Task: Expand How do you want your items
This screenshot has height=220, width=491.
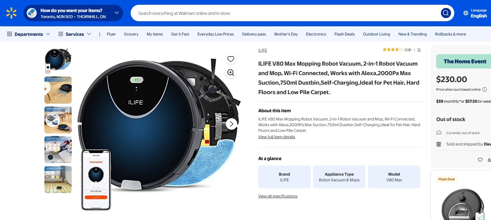Action: point(73,13)
